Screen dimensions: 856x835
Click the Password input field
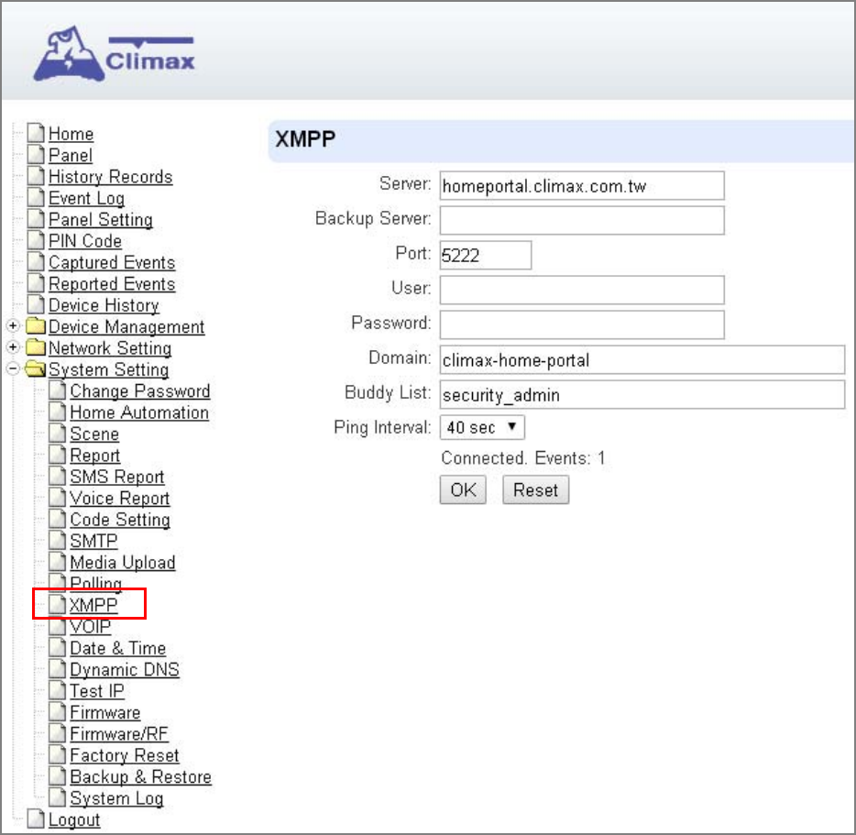click(x=582, y=325)
